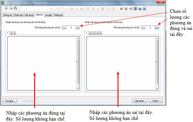Screen dimensions: 193x122
Task: Click the Copy icon in toolbar
Action: click(x=11, y=8)
